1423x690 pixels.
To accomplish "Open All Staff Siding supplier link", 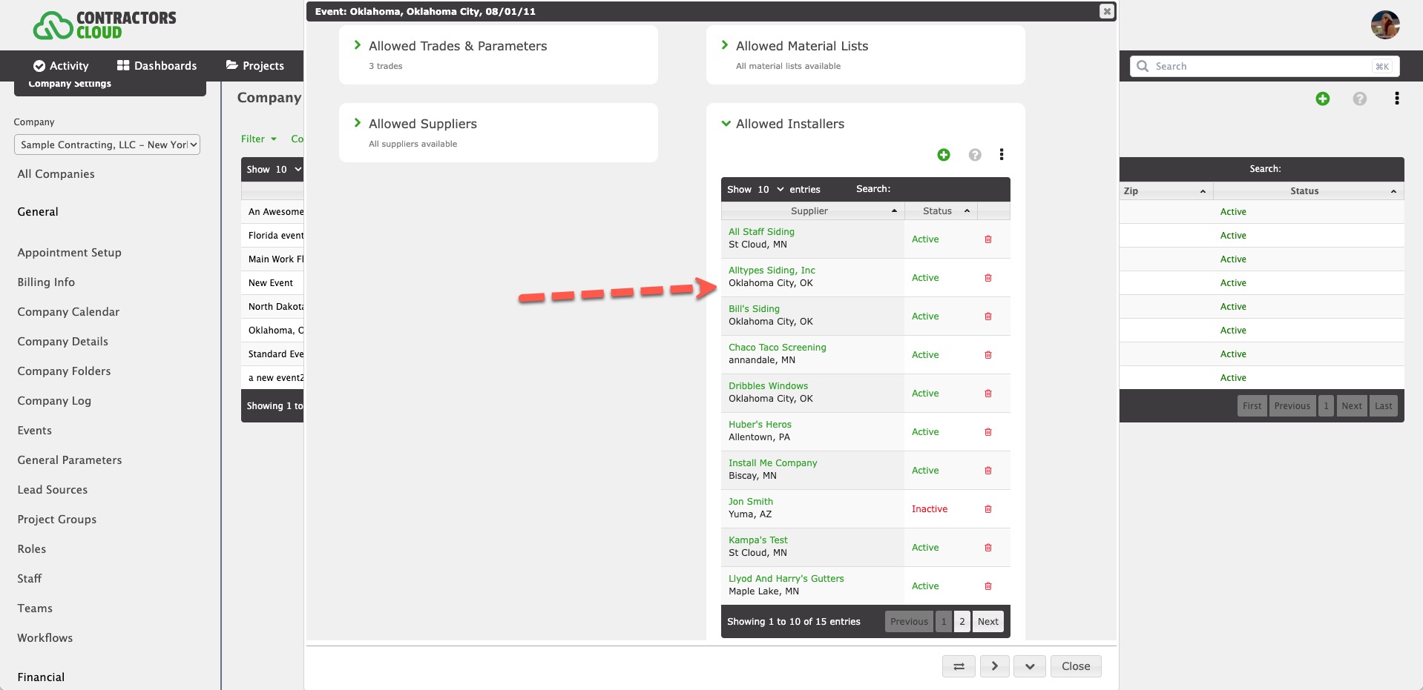I will pyautogui.click(x=761, y=232).
